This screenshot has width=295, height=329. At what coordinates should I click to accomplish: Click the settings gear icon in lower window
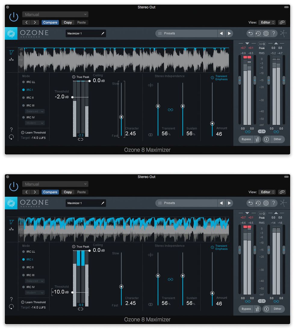tap(266, 203)
